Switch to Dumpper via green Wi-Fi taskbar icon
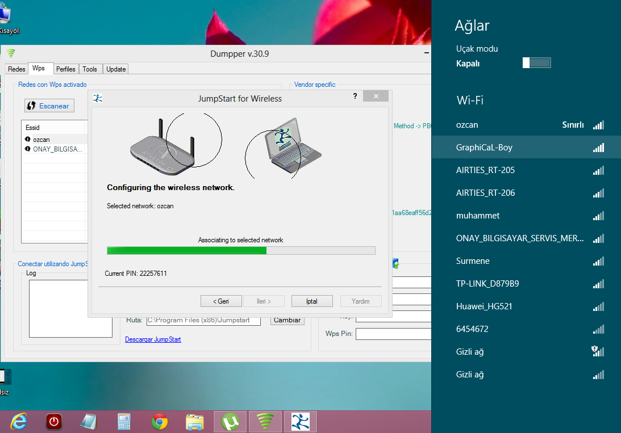This screenshot has width=621, height=433. (265, 422)
